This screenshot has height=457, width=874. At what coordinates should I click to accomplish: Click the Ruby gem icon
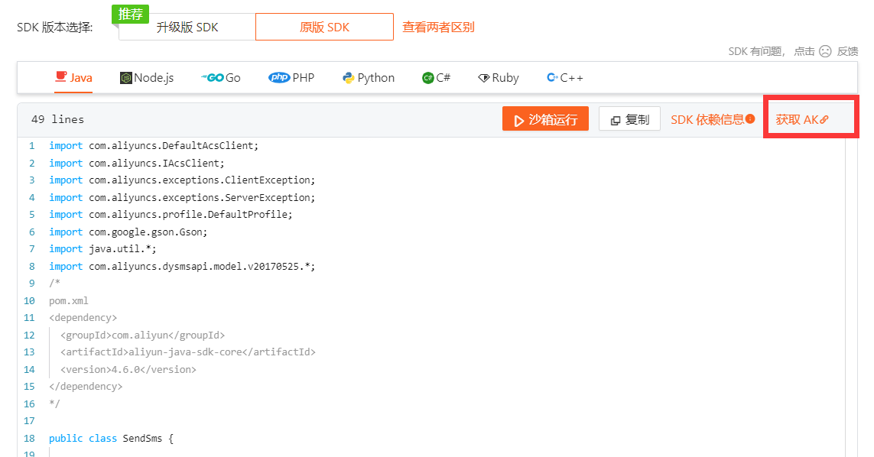[484, 78]
